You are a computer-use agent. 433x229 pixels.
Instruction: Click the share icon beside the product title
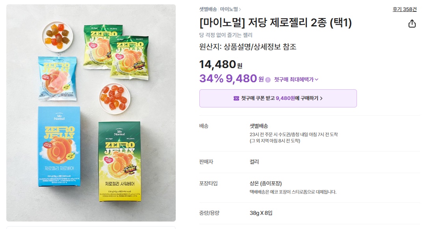412,24
